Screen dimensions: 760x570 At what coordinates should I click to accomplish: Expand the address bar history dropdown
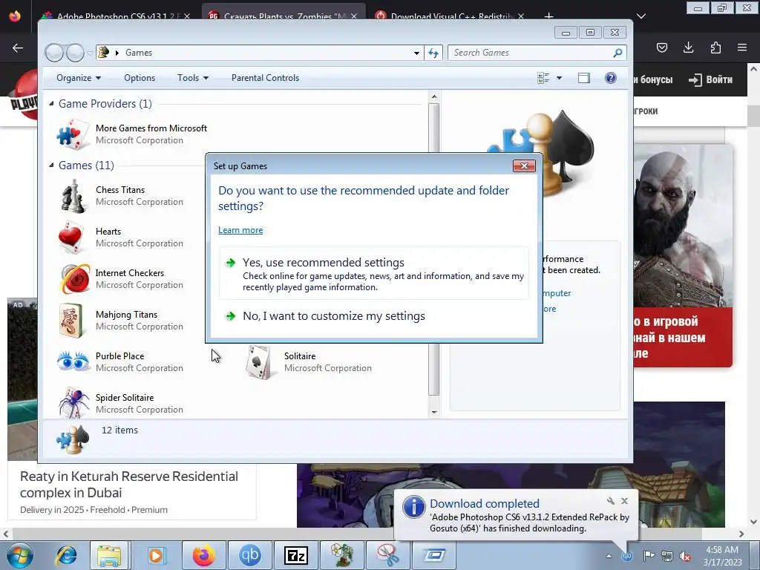pyautogui.click(x=416, y=53)
